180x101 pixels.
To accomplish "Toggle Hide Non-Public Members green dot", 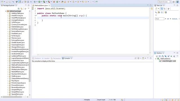I will 171,56.
